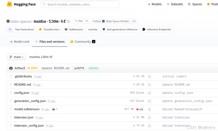Click the file icon beside tokenizer.json

coord(11,117)
